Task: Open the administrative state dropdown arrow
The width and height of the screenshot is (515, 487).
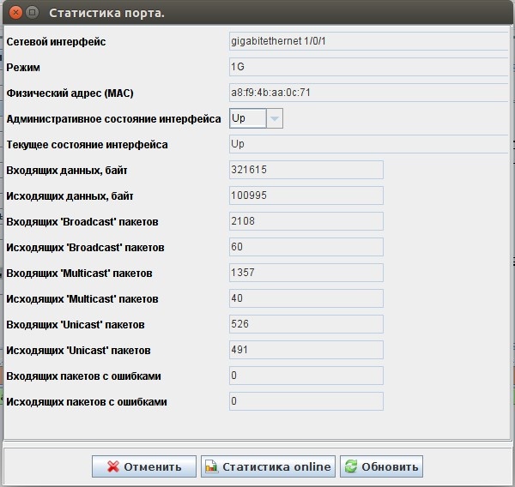Action: [275, 118]
